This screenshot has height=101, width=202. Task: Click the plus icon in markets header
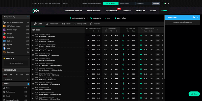[x=158, y=30]
